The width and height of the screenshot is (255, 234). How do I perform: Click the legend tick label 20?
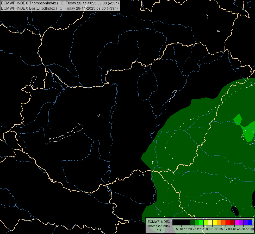pyautogui.click(x=190, y=229)
